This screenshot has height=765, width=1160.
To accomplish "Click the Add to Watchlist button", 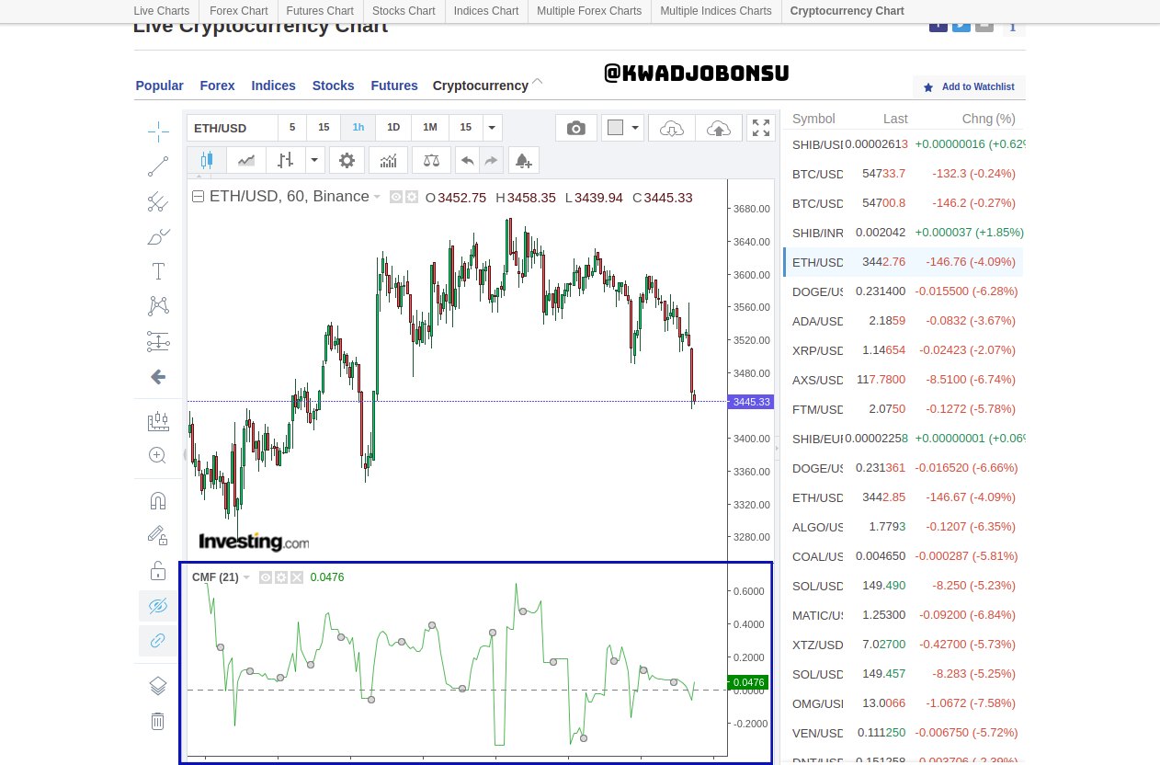I will coord(969,86).
